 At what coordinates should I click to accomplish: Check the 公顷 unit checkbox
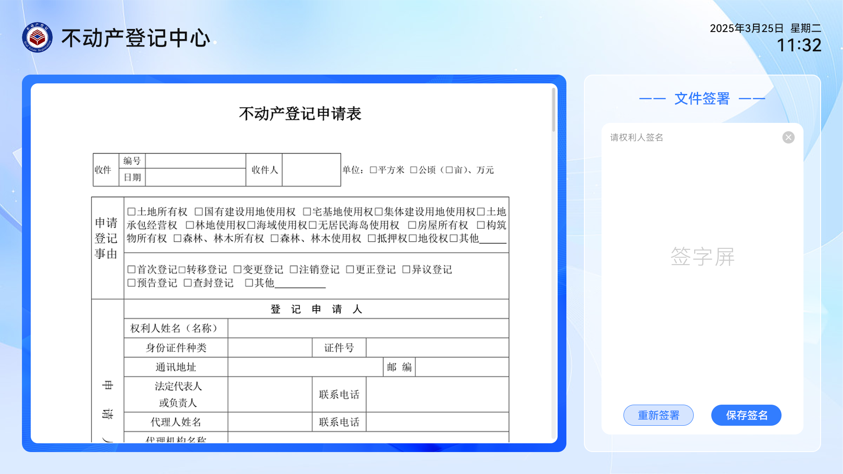(x=414, y=170)
